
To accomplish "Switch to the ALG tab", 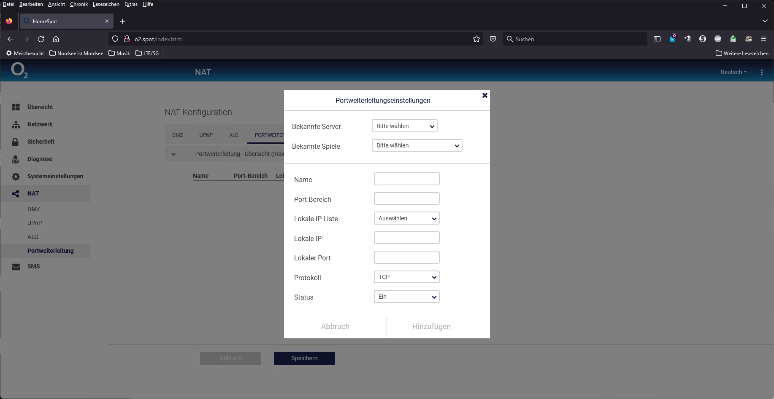I will (234, 135).
